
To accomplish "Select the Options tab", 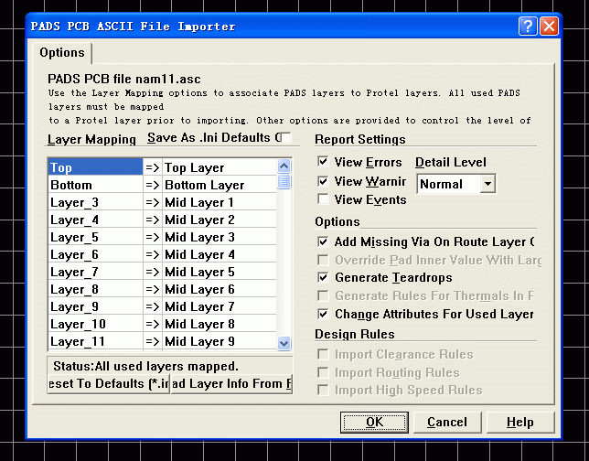I will 62,53.
